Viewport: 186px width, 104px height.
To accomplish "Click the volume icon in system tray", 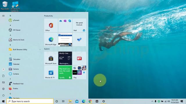I will (x=169, y=101).
